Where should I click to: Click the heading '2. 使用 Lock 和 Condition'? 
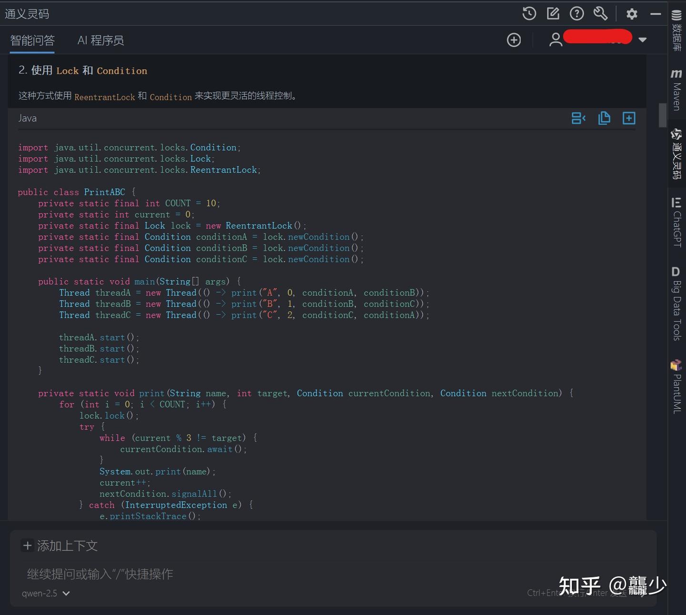(x=83, y=71)
